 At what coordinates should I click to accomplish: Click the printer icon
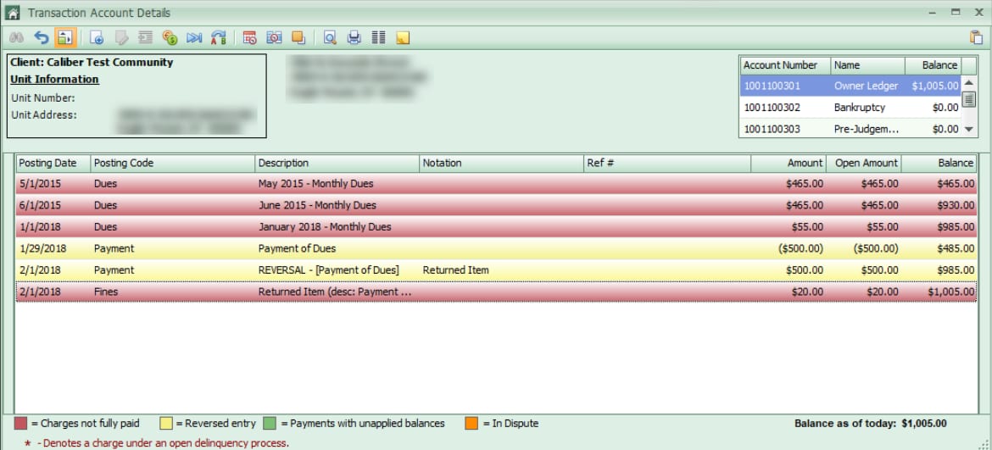click(x=354, y=38)
